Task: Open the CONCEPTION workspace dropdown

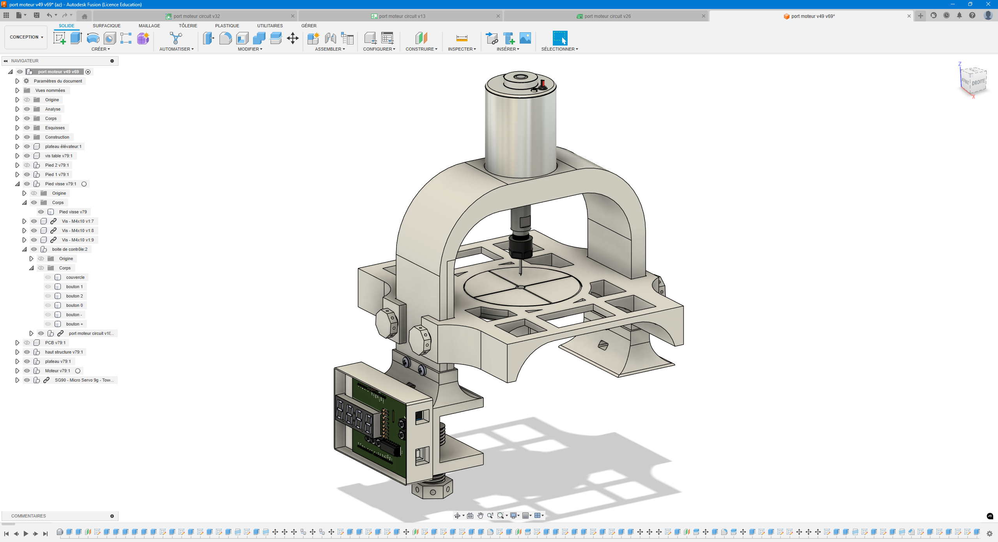Action: (x=26, y=37)
